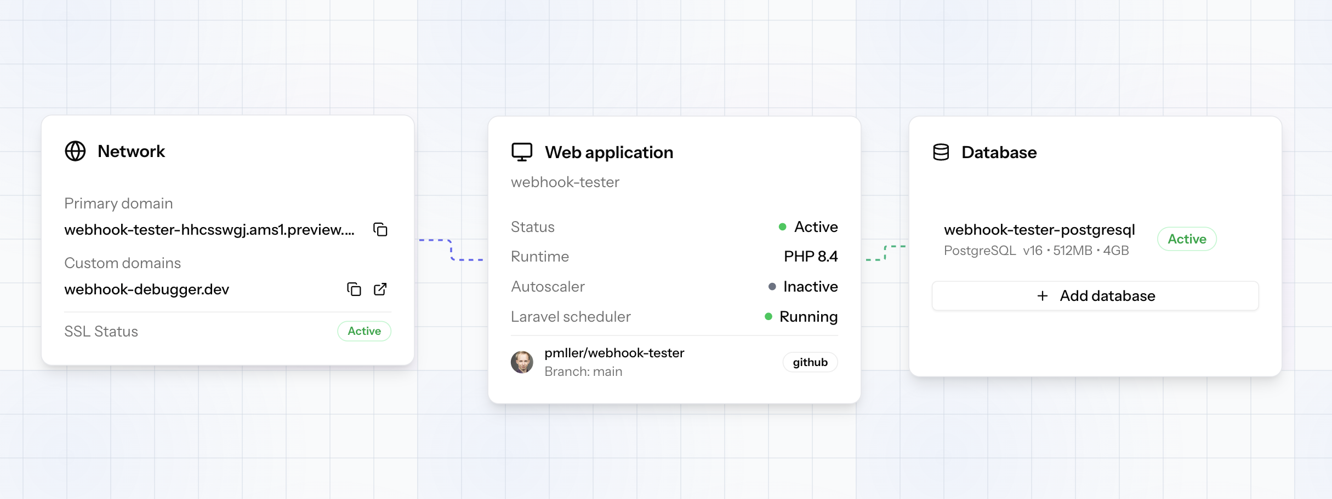Image resolution: width=1332 pixels, height=499 pixels.
Task: Copy the primary domain using its copy icon
Action: coord(380,230)
